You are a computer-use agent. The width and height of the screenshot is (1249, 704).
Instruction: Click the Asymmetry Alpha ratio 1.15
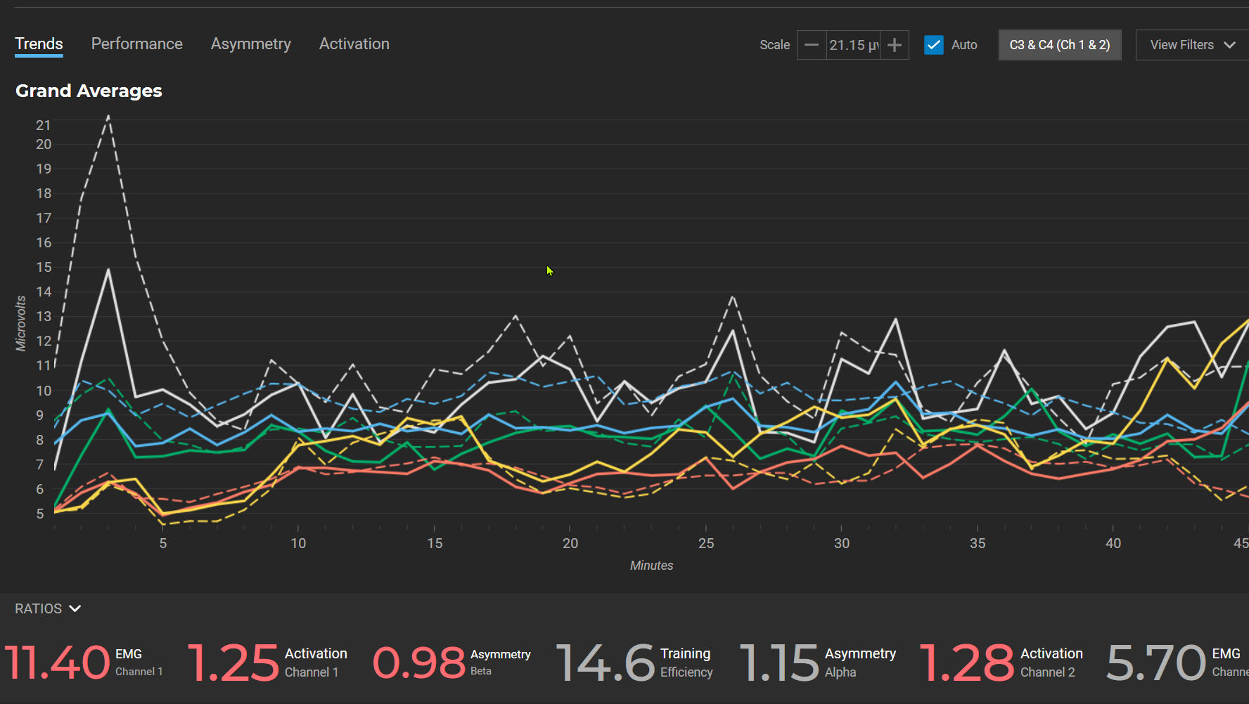coord(779,663)
